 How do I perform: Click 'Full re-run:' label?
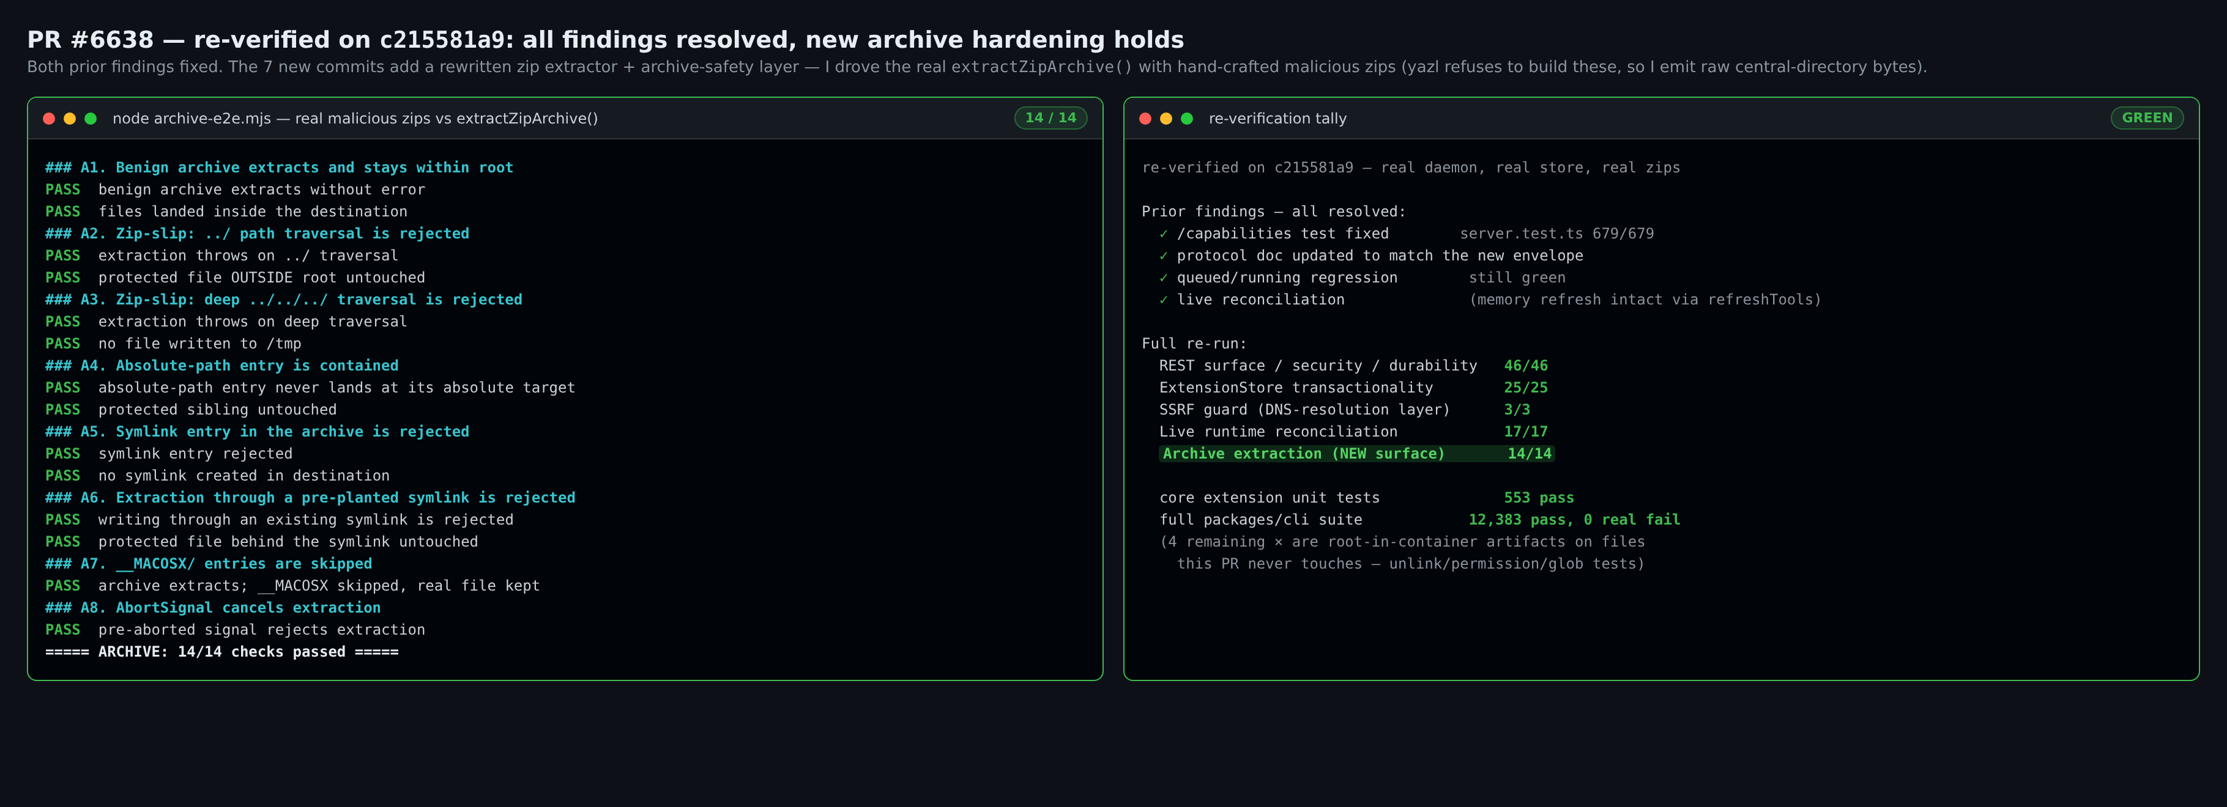[1194, 344]
